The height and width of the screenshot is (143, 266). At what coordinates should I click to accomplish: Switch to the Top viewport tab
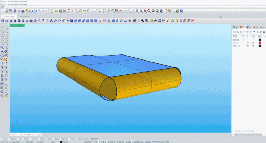(x=20, y=135)
